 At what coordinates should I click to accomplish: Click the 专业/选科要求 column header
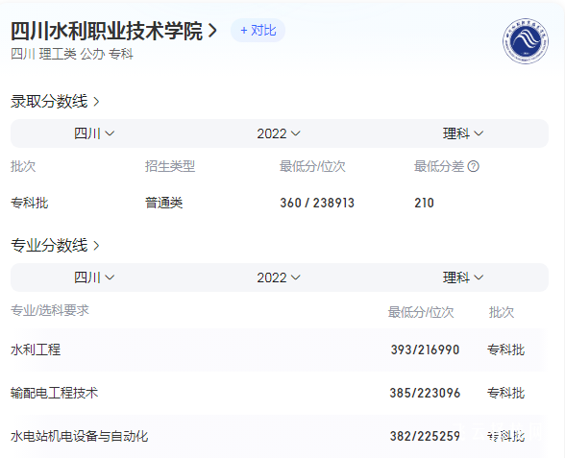50,310
